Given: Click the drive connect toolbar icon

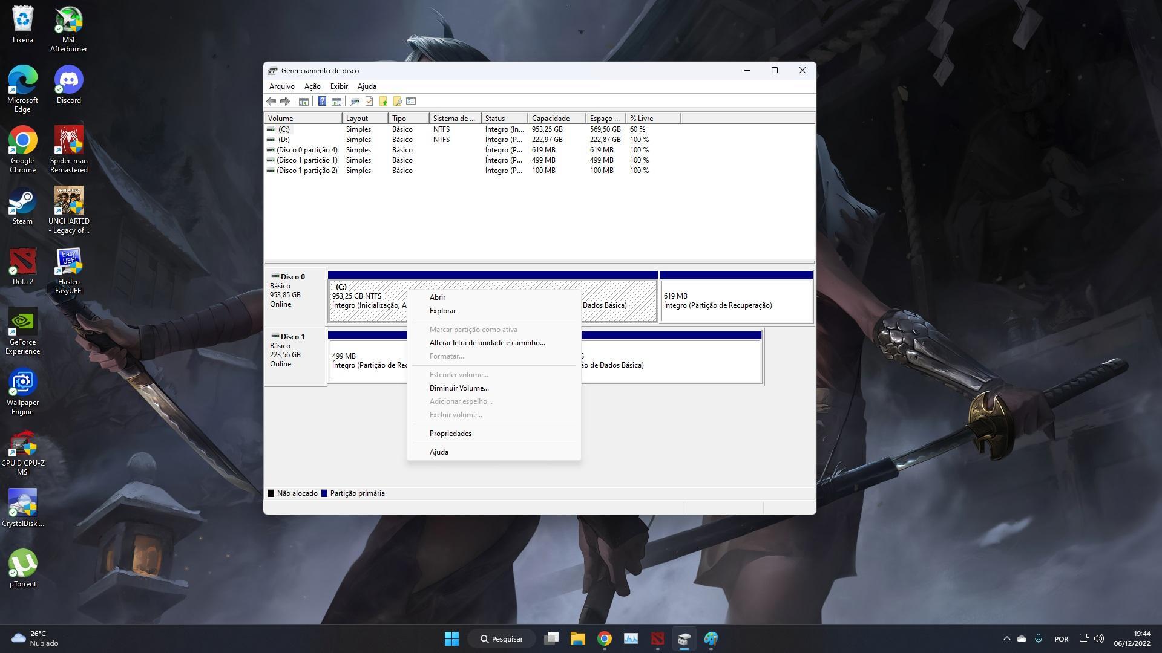Looking at the screenshot, I should tap(355, 102).
